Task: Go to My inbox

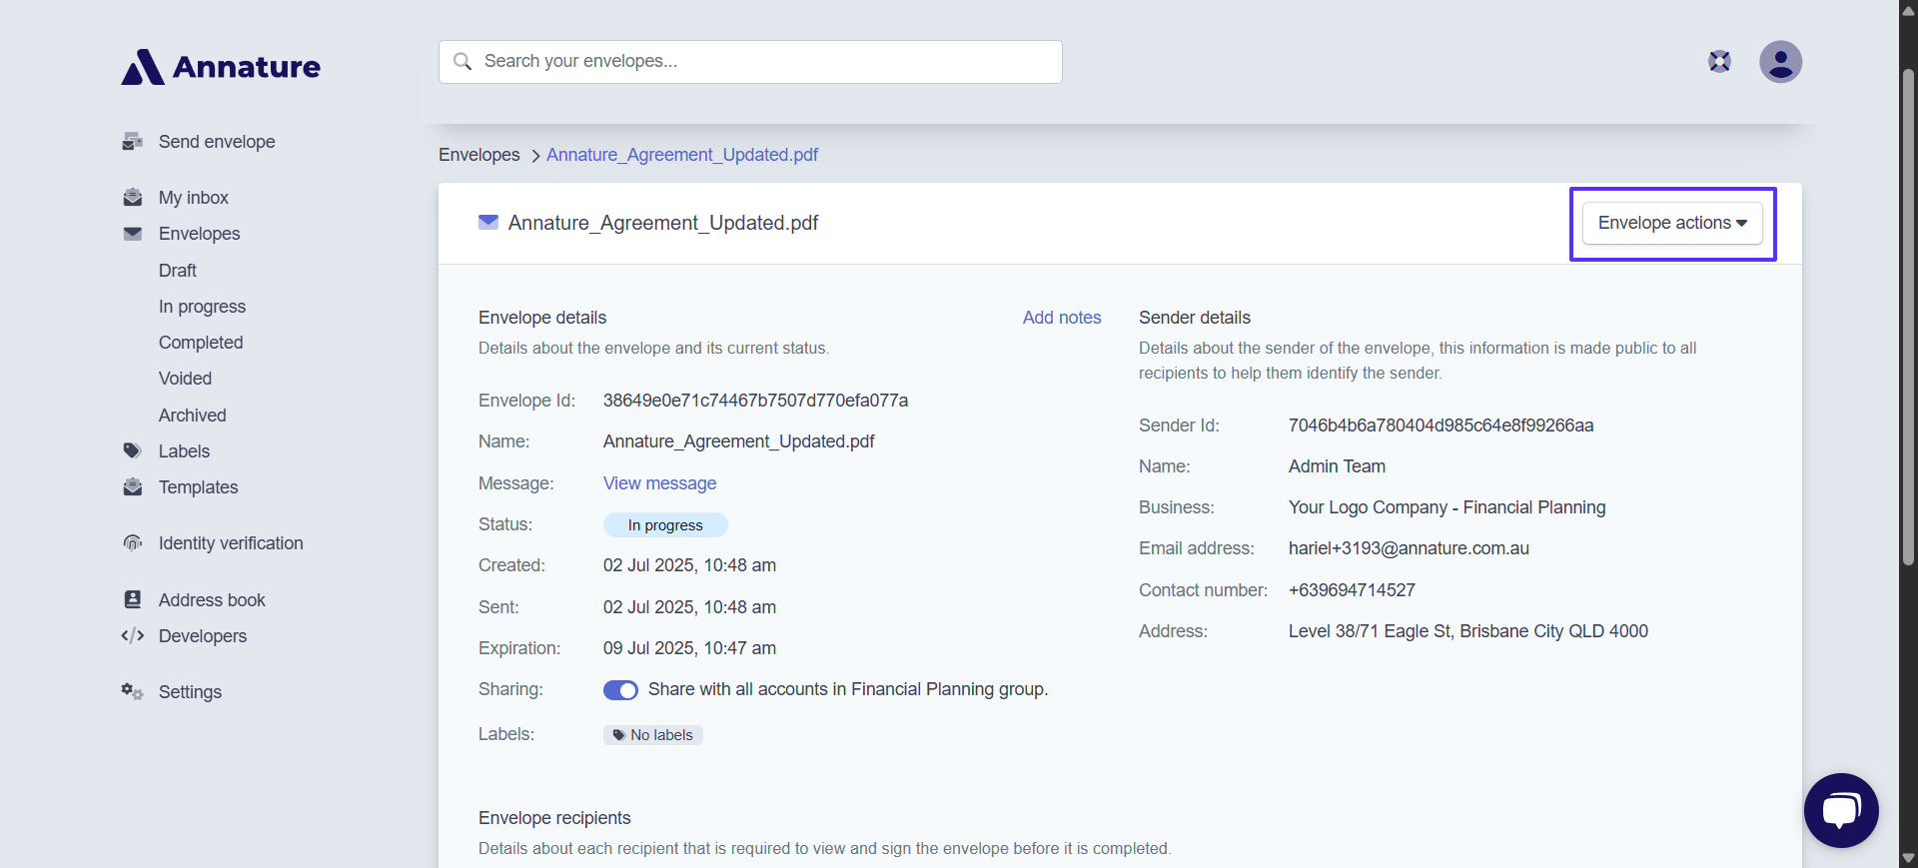Action: click(194, 198)
